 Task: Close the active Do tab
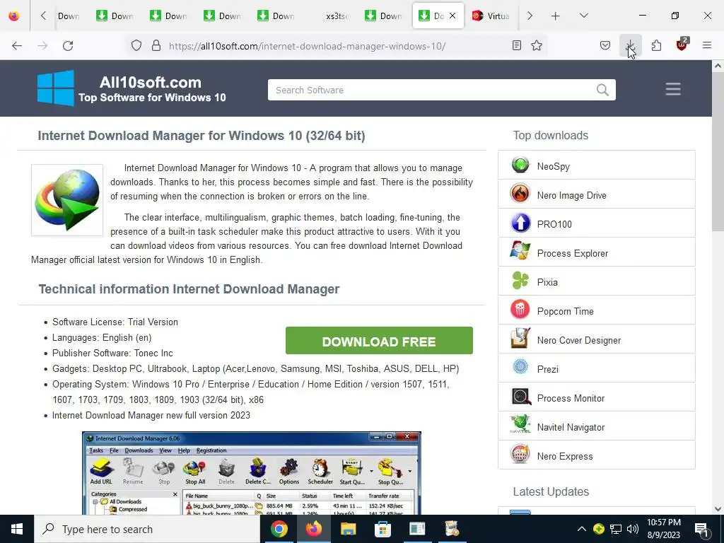coord(452,16)
